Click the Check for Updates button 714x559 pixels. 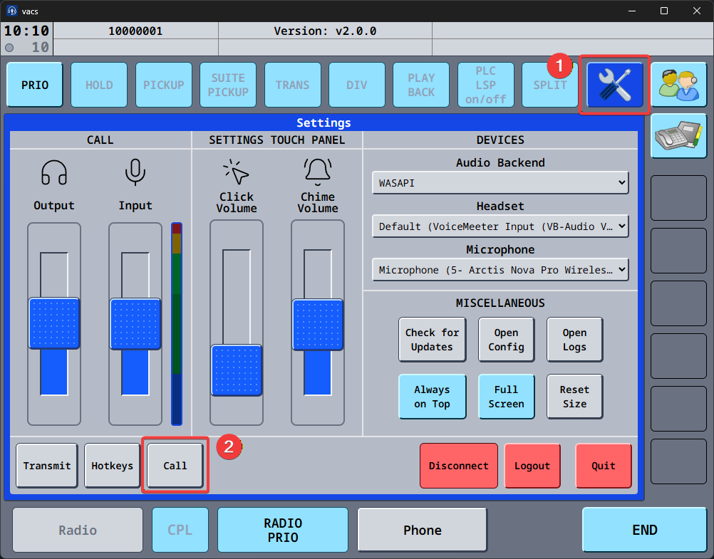(432, 340)
